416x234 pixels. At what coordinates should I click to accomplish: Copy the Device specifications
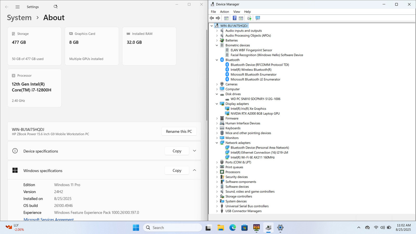(x=177, y=151)
